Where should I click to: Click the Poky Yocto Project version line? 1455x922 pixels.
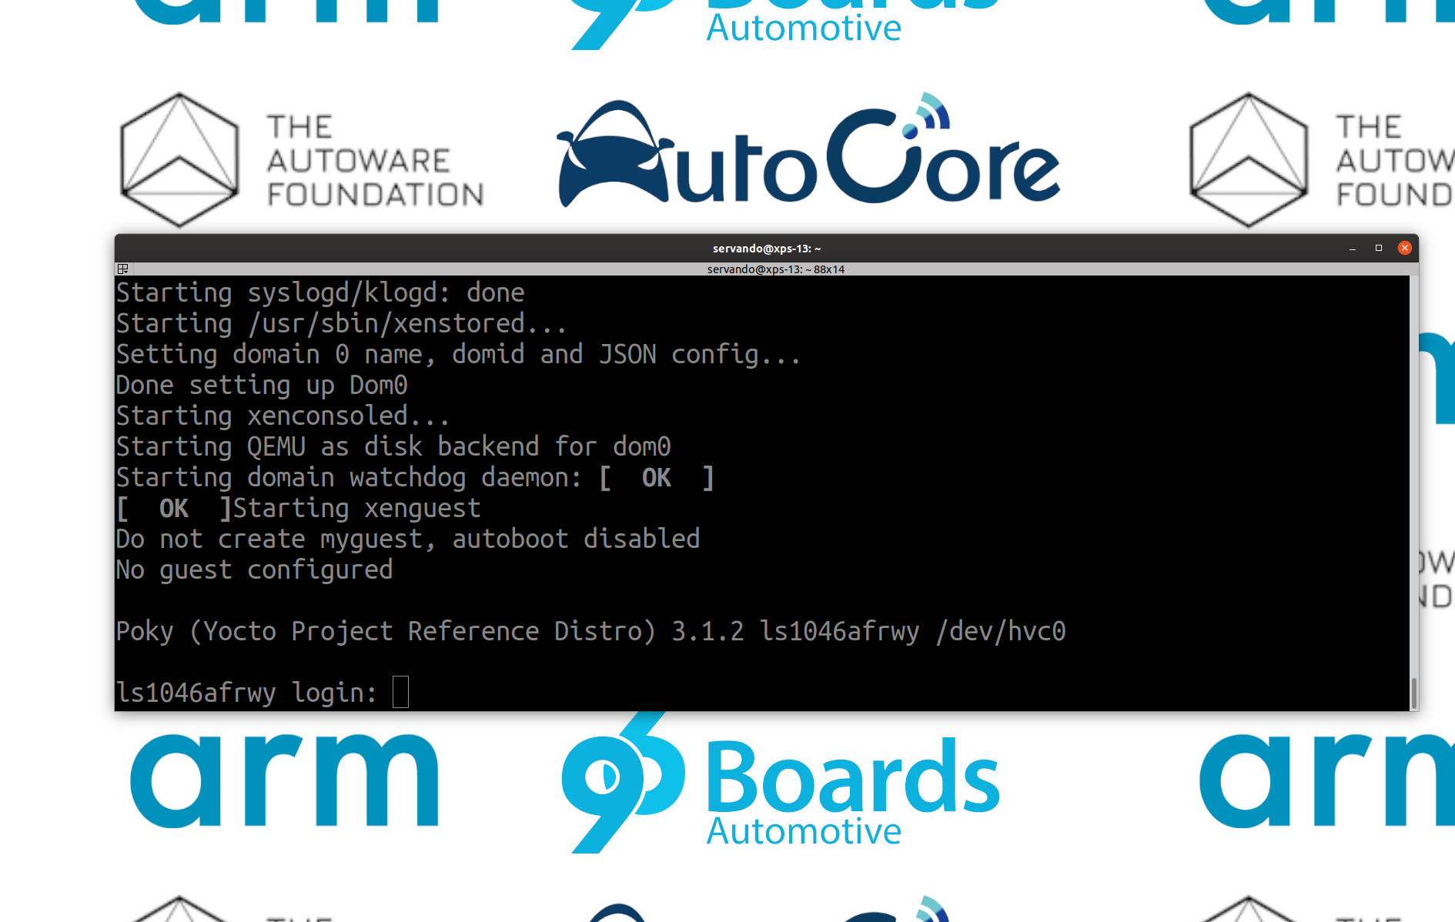(x=590, y=631)
